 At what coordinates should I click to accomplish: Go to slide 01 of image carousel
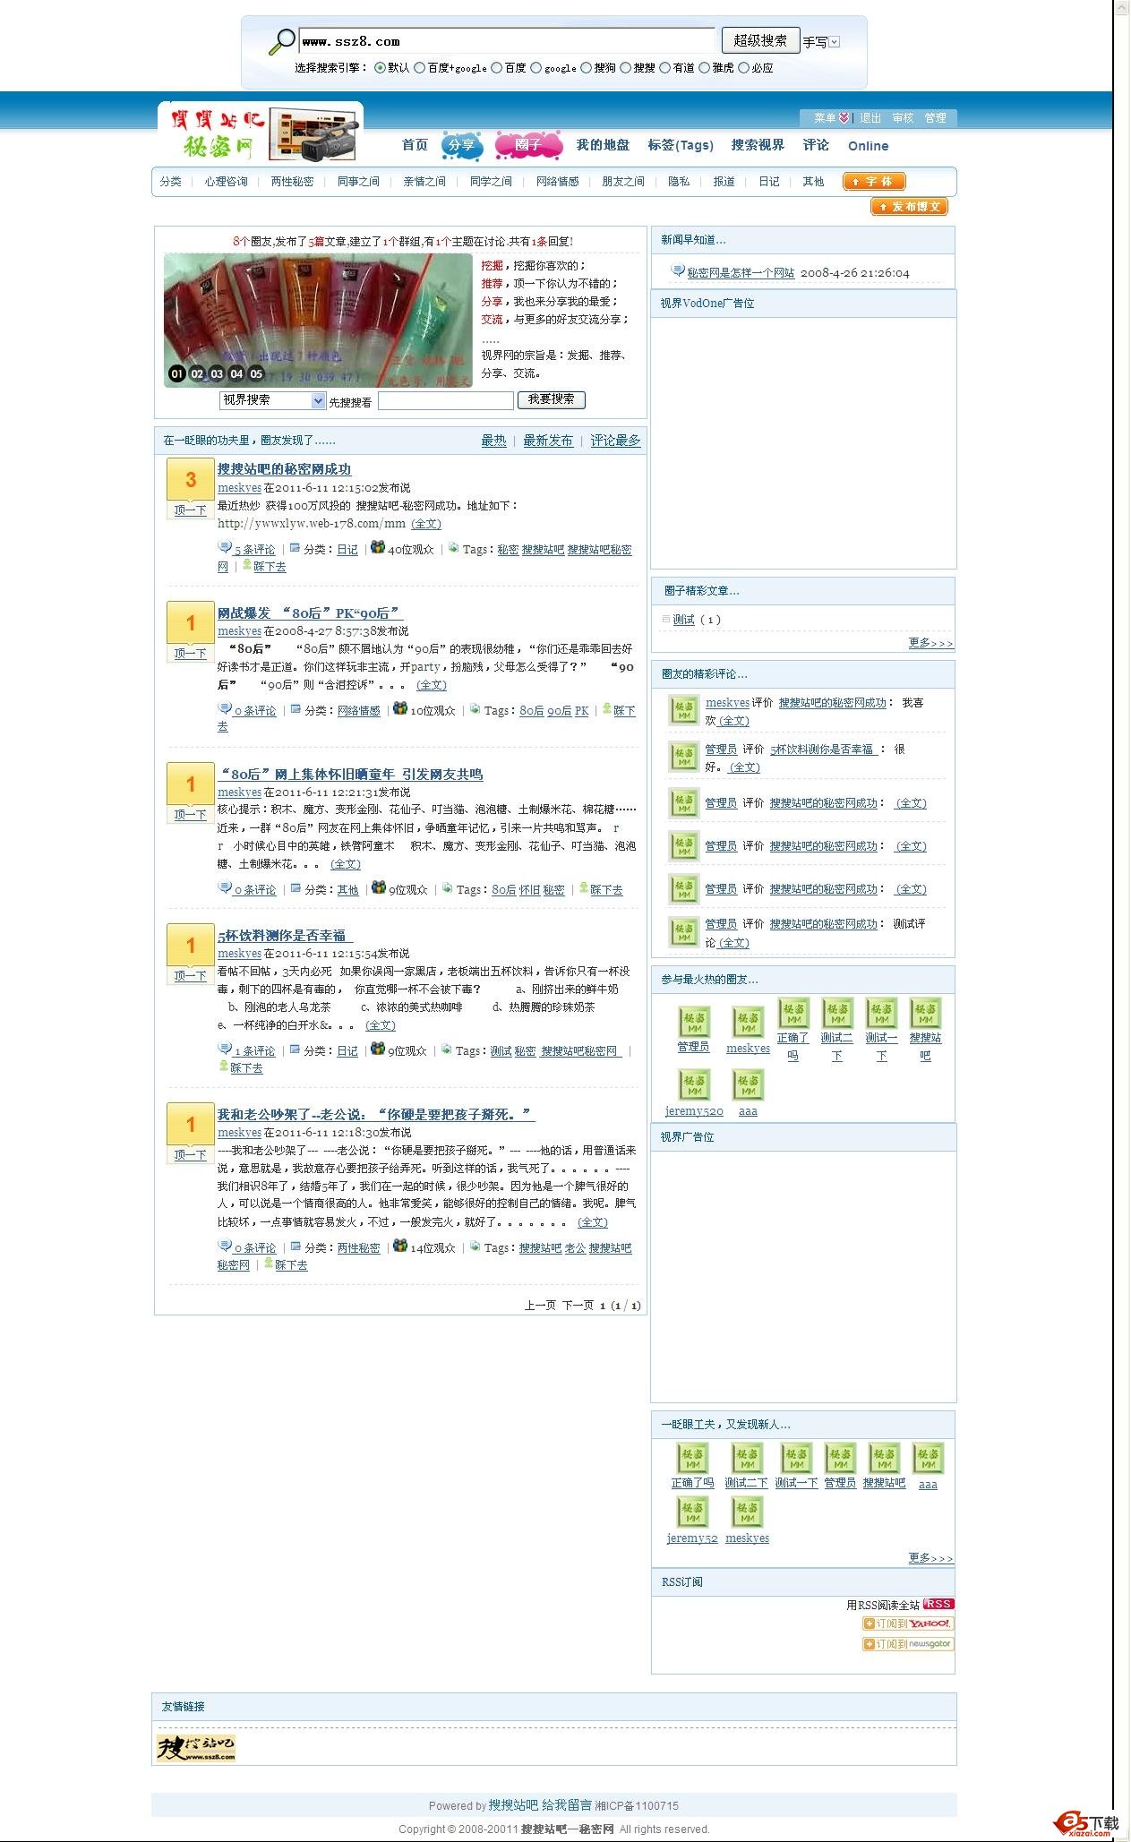point(177,373)
